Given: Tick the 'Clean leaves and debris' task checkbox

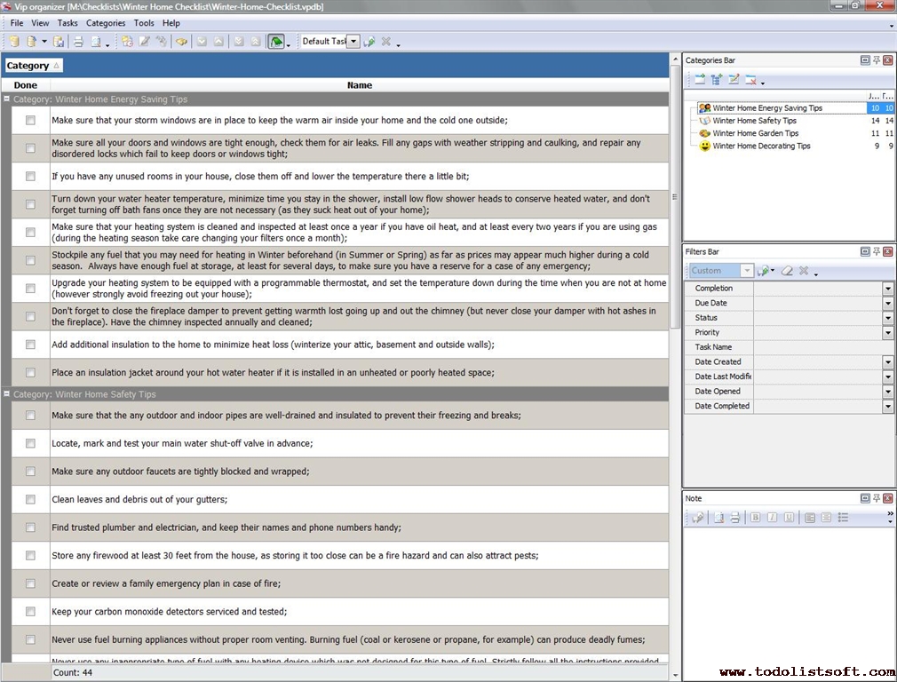Looking at the screenshot, I should tap(30, 499).
